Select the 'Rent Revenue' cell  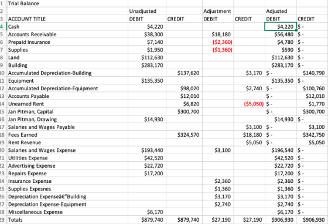tap(67, 142)
